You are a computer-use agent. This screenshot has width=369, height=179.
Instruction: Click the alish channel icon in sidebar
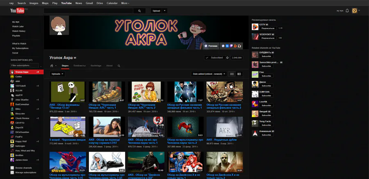pyautogui.click(x=12, y=81)
